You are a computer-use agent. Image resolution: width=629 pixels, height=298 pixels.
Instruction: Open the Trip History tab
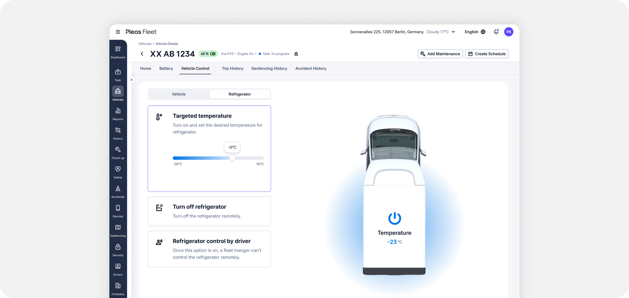click(232, 68)
